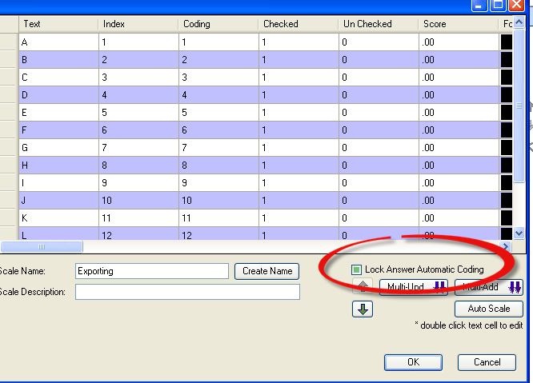This screenshot has width=533, height=383.
Task: Sort by the Index column header
Action: point(138,24)
